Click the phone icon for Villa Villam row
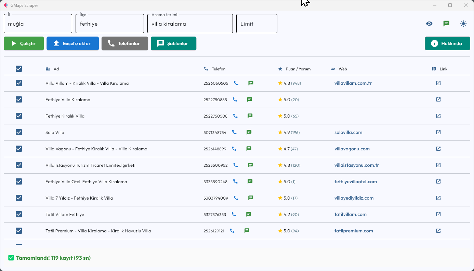This screenshot has height=271, width=474. pyautogui.click(x=236, y=83)
